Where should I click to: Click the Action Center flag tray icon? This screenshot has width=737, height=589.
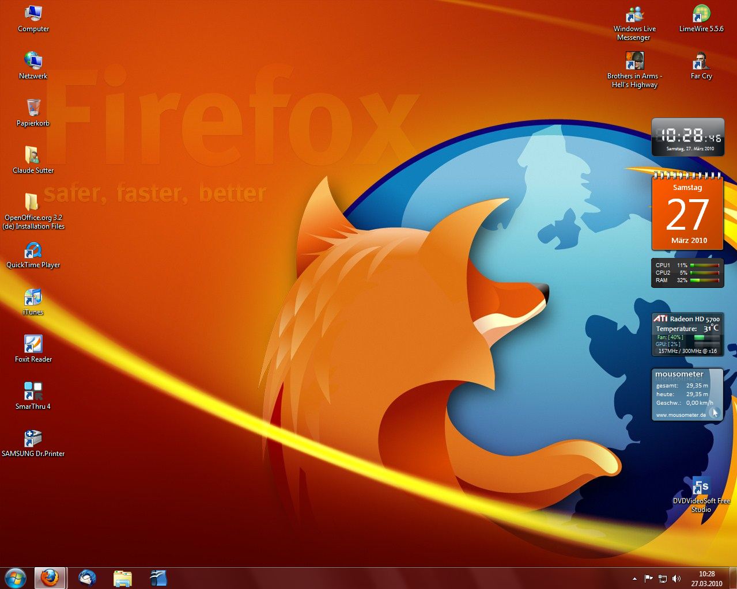[x=648, y=579]
